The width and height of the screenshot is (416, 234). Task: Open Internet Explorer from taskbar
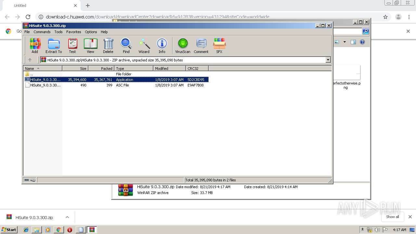[26, 230]
